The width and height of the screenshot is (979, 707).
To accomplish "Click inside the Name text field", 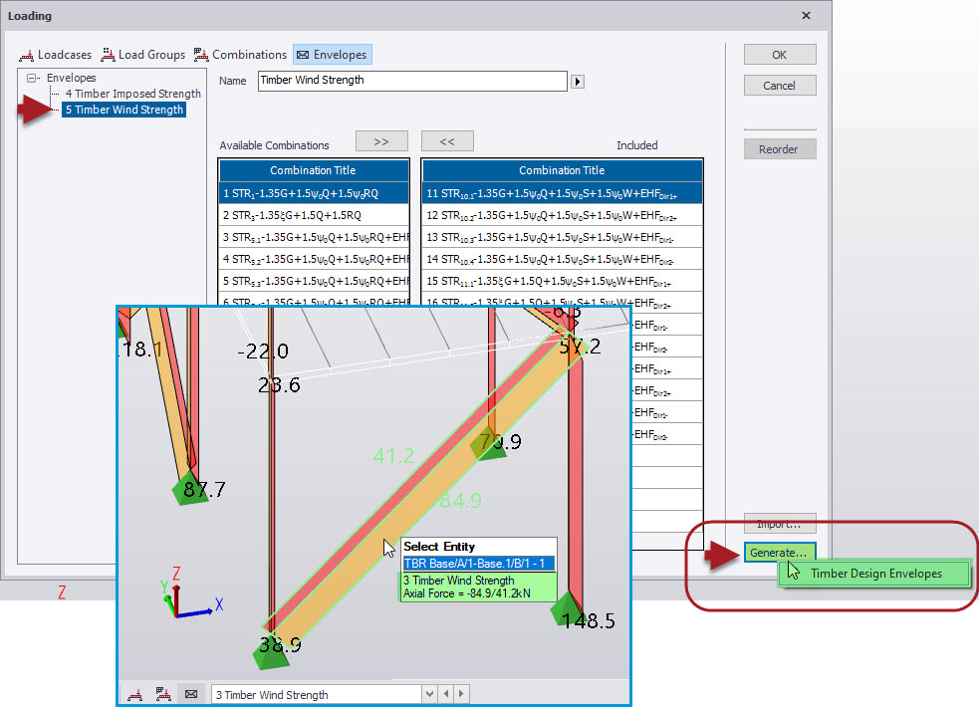I will click(x=398, y=81).
